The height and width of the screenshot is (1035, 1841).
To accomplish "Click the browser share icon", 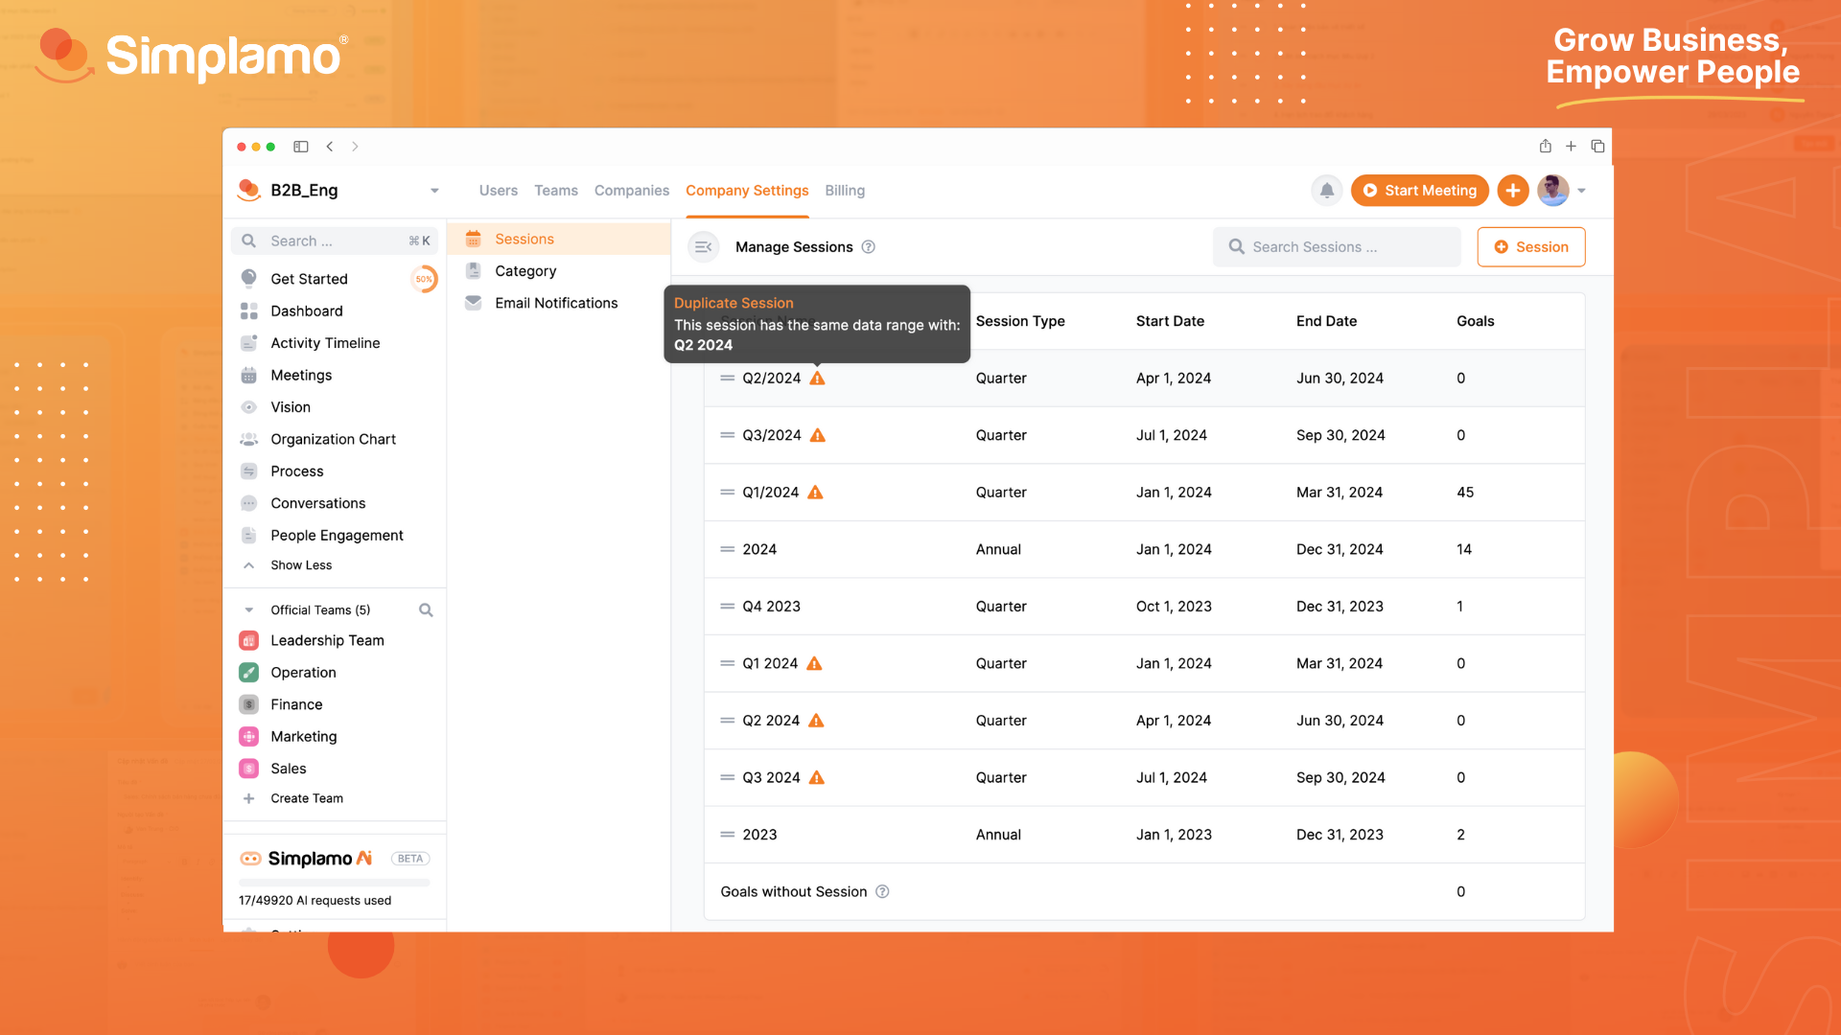I will [x=1546, y=147].
